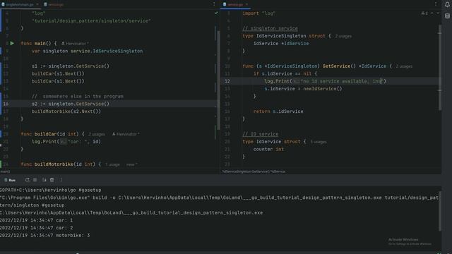Click the right editor vertical scrollbar

pyautogui.click(x=439, y=68)
